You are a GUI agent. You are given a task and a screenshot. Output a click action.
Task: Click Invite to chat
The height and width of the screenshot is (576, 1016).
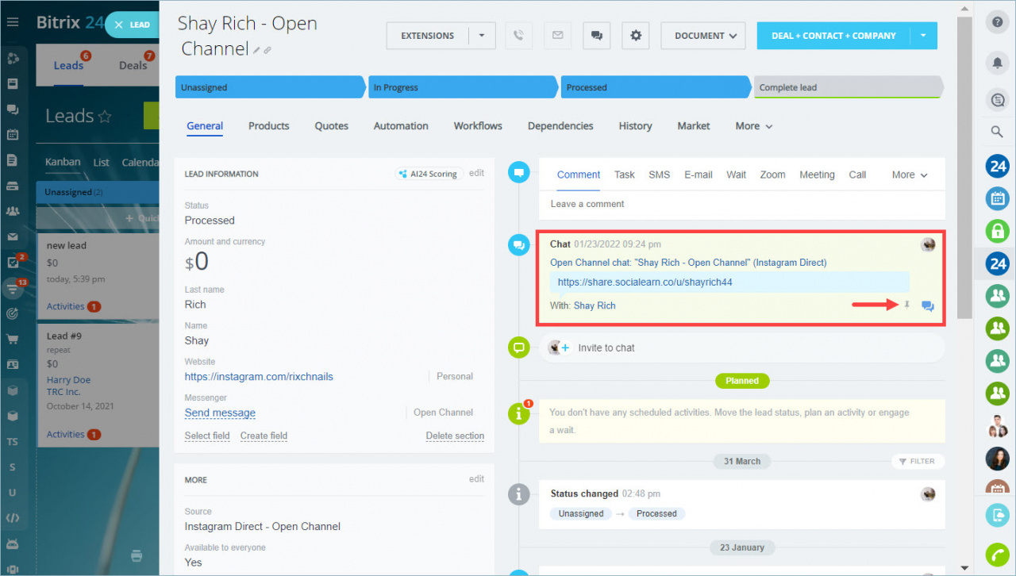(x=606, y=348)
